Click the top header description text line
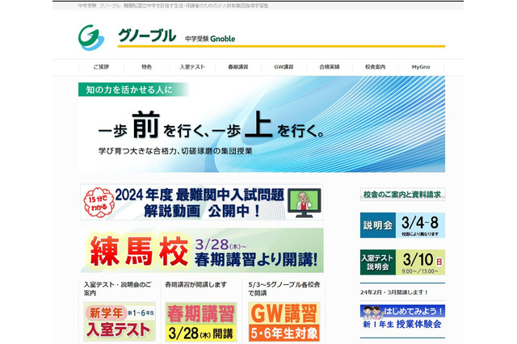 point(174,6)
